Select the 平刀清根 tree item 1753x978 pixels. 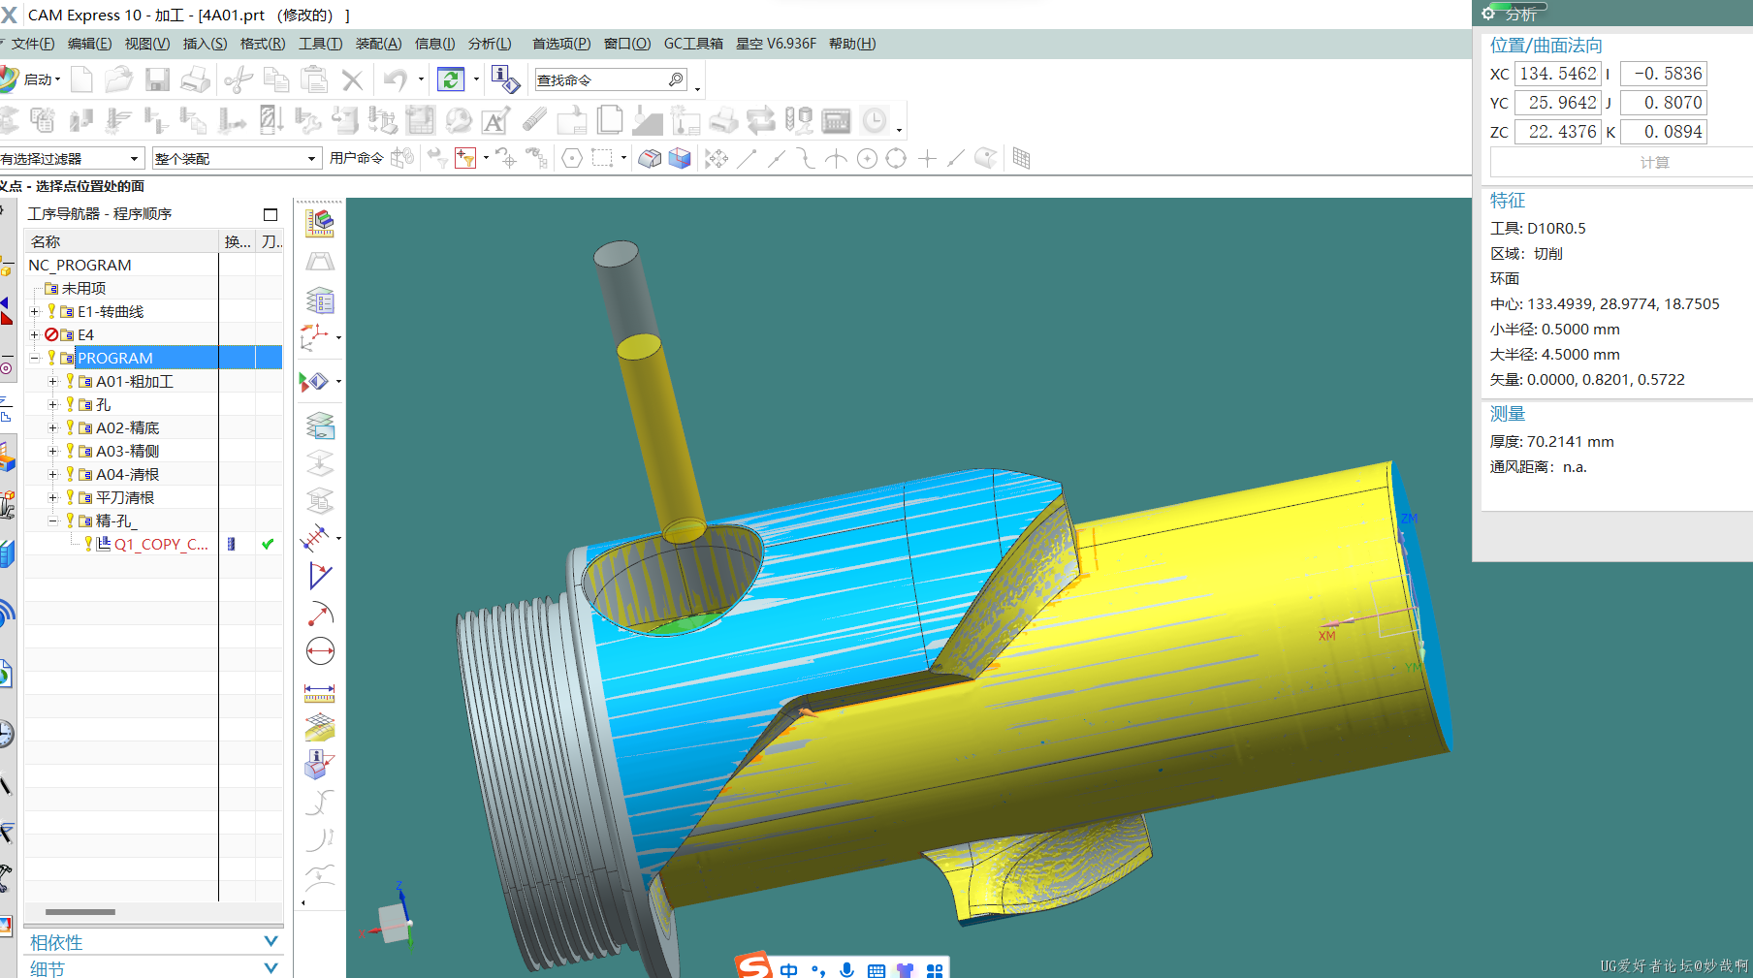(x=125, y=497)
